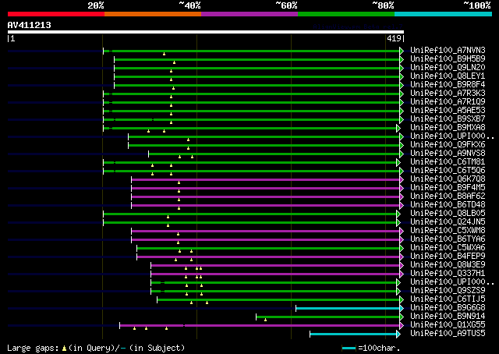Click the AV411213 query name

[x=30, y=25]
